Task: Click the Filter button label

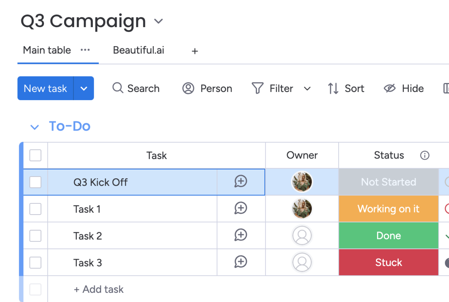Action: pos(281,88)
